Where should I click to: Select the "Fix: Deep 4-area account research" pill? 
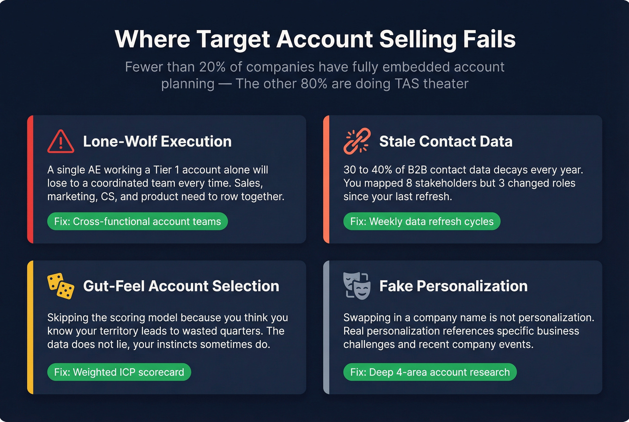click(x=430, y=372)
